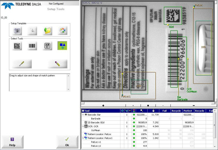218x150 pixels.
Task: Select the pattern locator shapes tool
Action: pyautogui.click(x=63, y=46)
